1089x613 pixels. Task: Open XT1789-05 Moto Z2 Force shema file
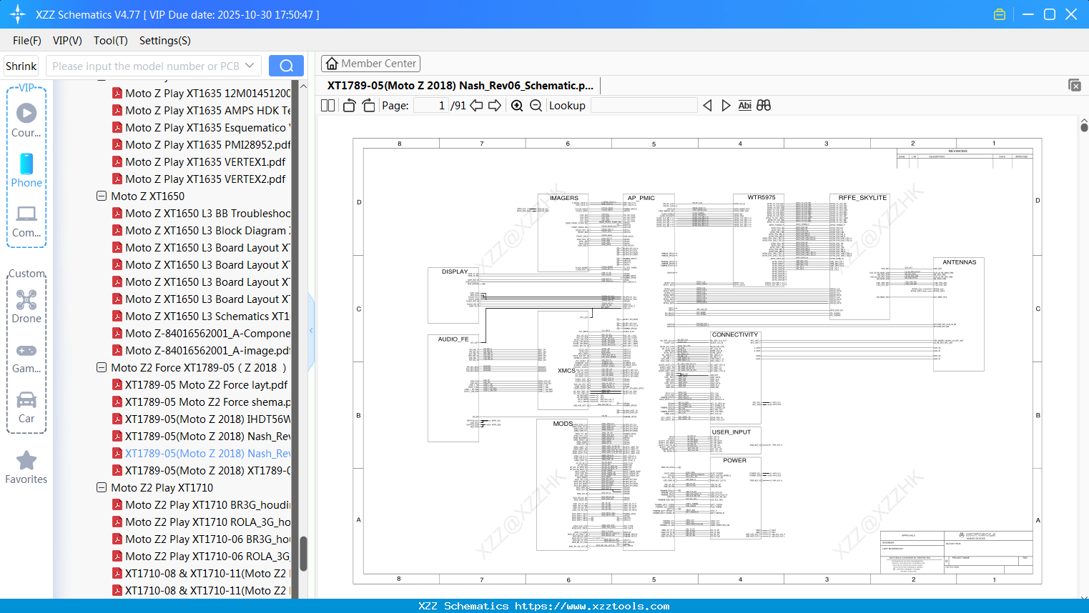(x=207, y=402)
